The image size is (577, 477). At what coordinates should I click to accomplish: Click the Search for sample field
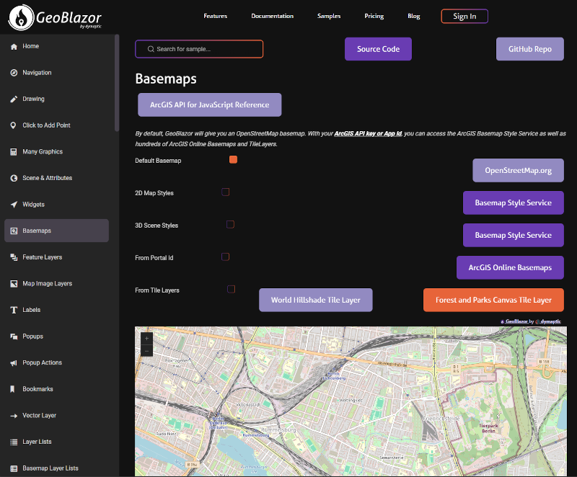[198, 48]
